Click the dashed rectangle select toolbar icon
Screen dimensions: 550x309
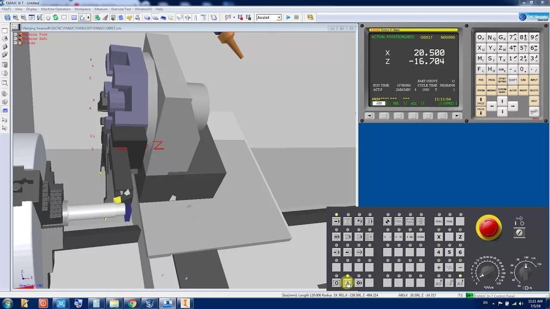click(x=64, y=18)
